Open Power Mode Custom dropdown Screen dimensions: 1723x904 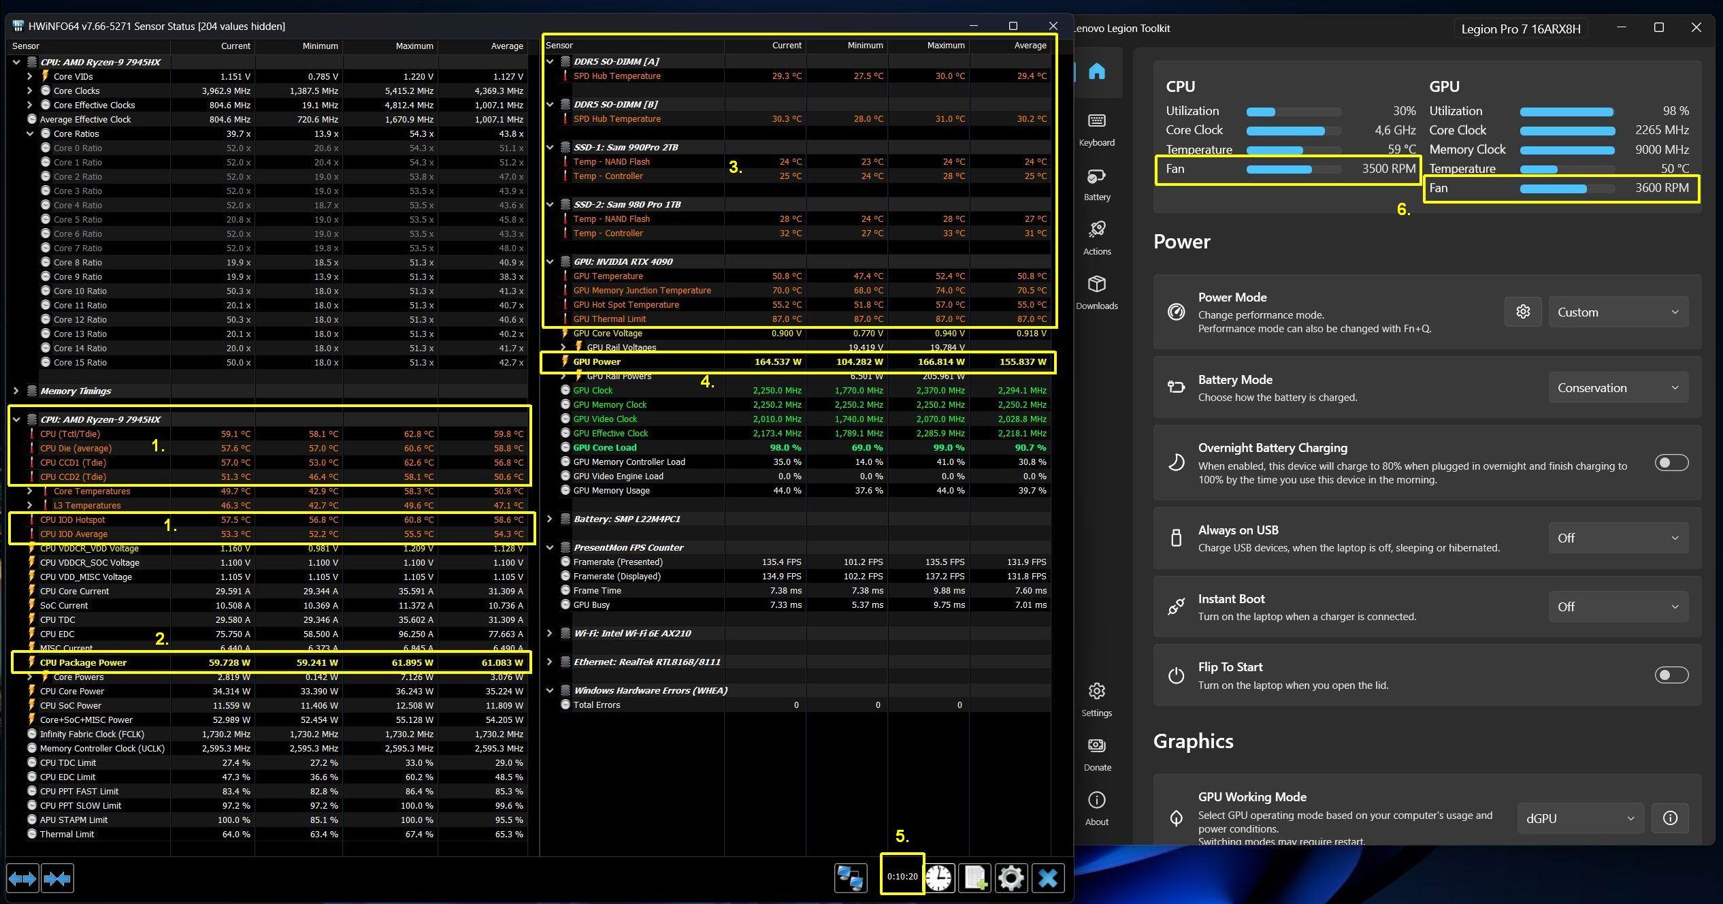(x=1618, y=312)
